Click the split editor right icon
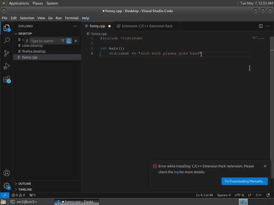The width and height of the screenshot is (274, 205). point(261,26)
